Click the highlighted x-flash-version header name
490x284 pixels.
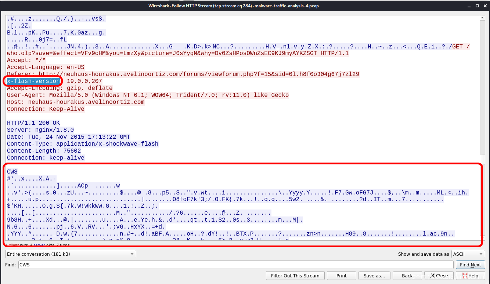[33, 81]
